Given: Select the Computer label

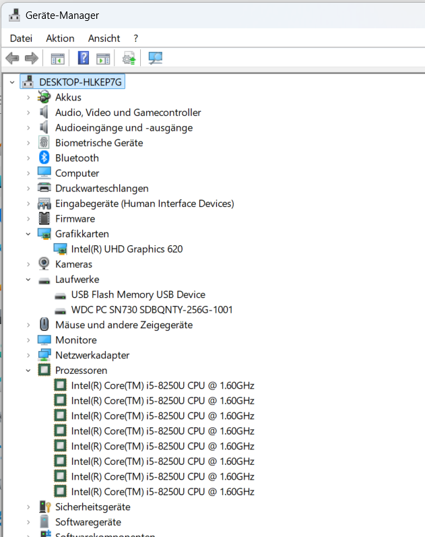Looking at the screenshot, I should pyautogui.click(x=77, y=173).
